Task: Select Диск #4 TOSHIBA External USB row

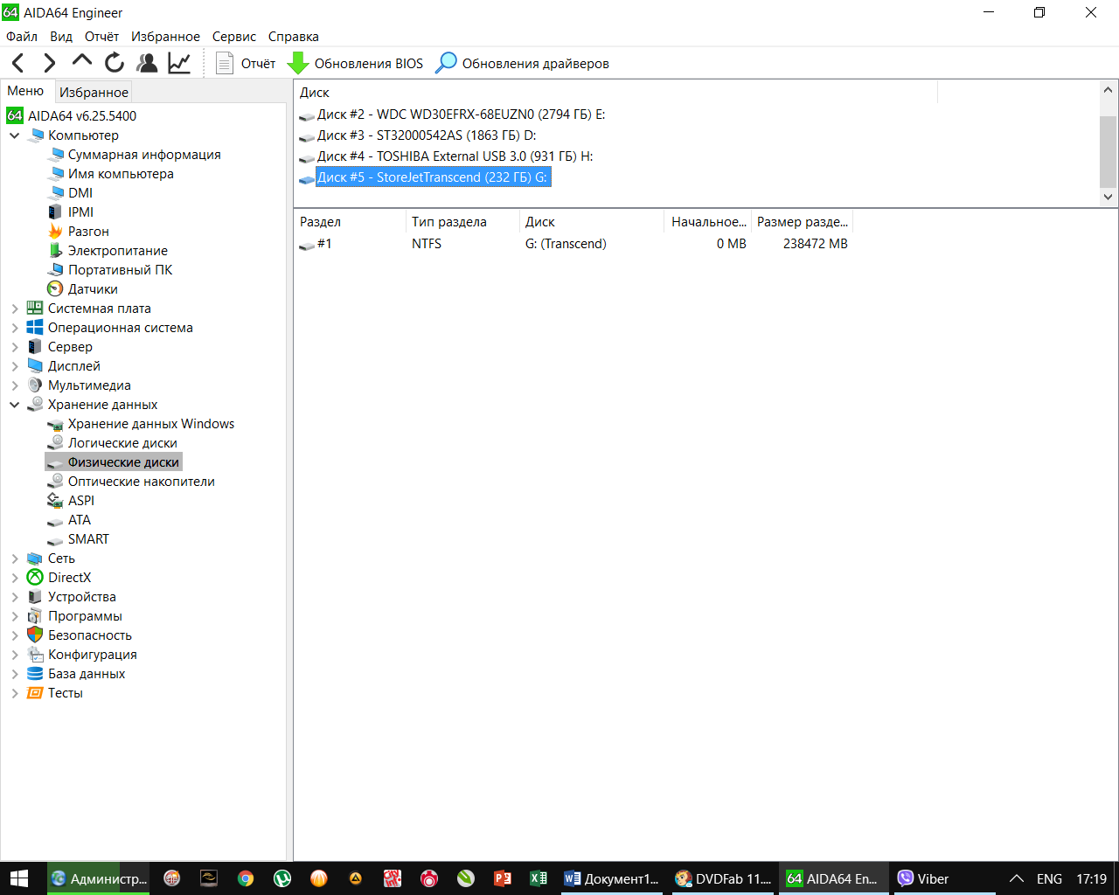Action: (x=446, y=156)
